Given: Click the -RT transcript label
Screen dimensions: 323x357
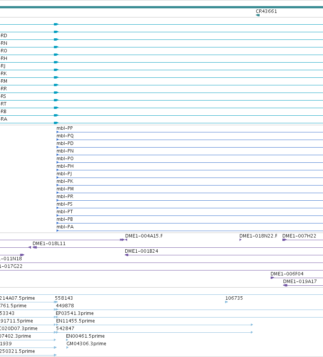Looking at the screenshot, I should click(3, 104).
